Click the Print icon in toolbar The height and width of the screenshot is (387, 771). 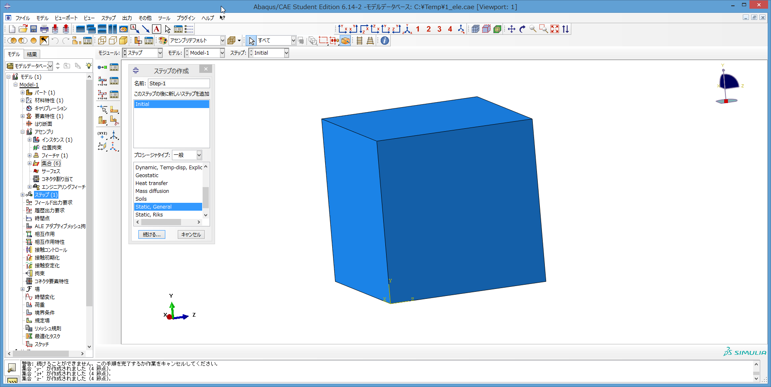pyautogui.click(x=44, y=29)
